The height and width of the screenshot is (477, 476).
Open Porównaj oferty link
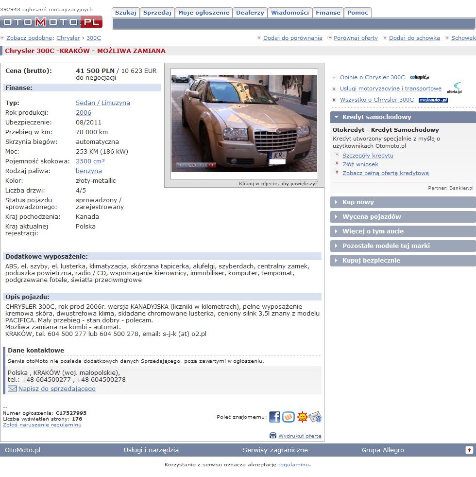(x=356, y=38)
